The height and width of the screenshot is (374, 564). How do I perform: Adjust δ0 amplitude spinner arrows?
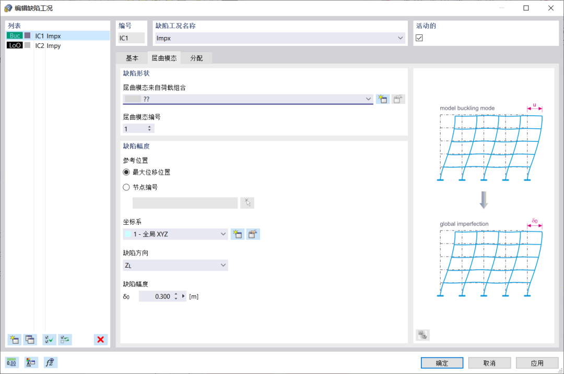click(x=176, y=296)
